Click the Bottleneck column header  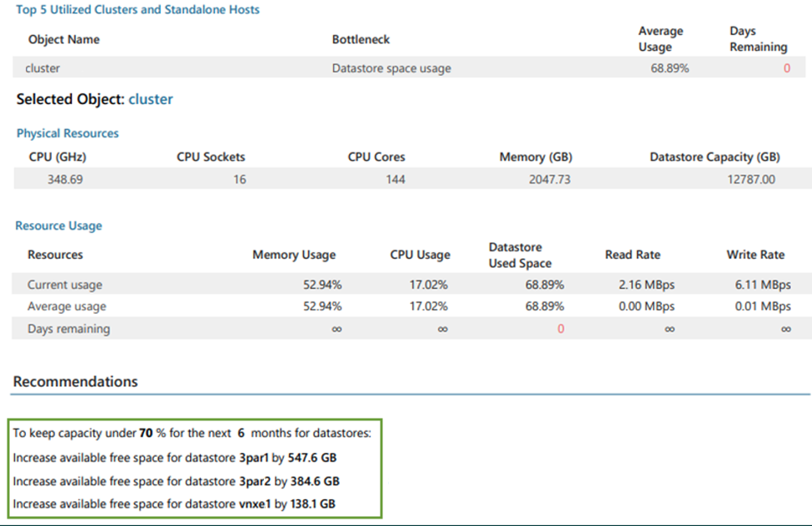361,39
